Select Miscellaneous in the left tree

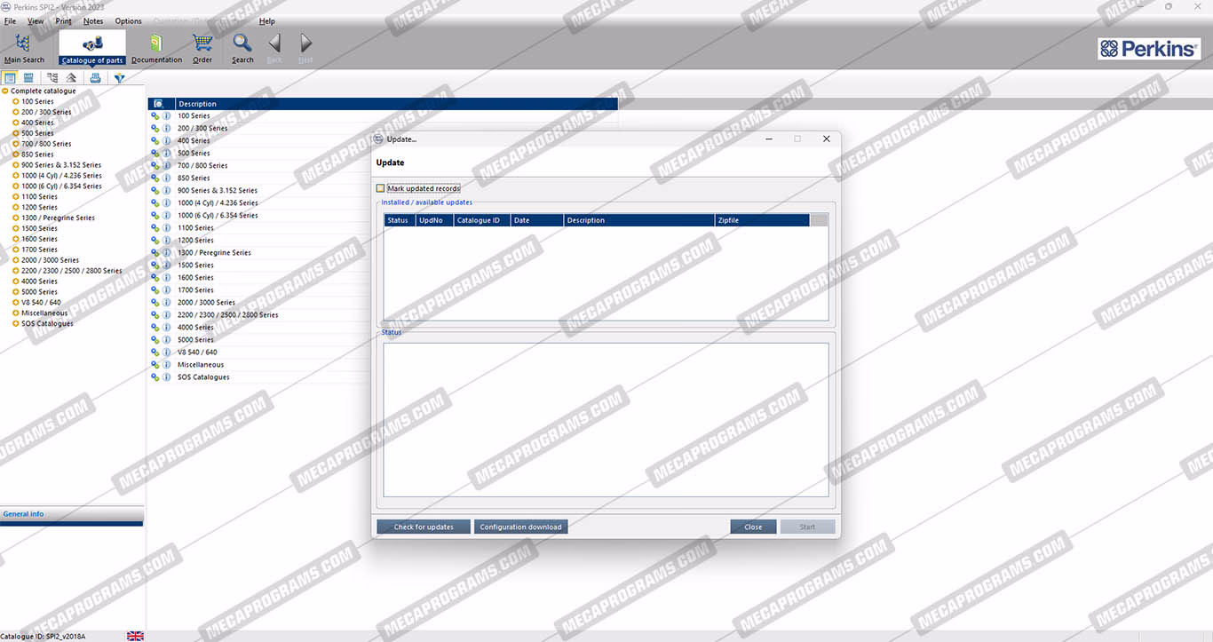(x=45, y=313)
